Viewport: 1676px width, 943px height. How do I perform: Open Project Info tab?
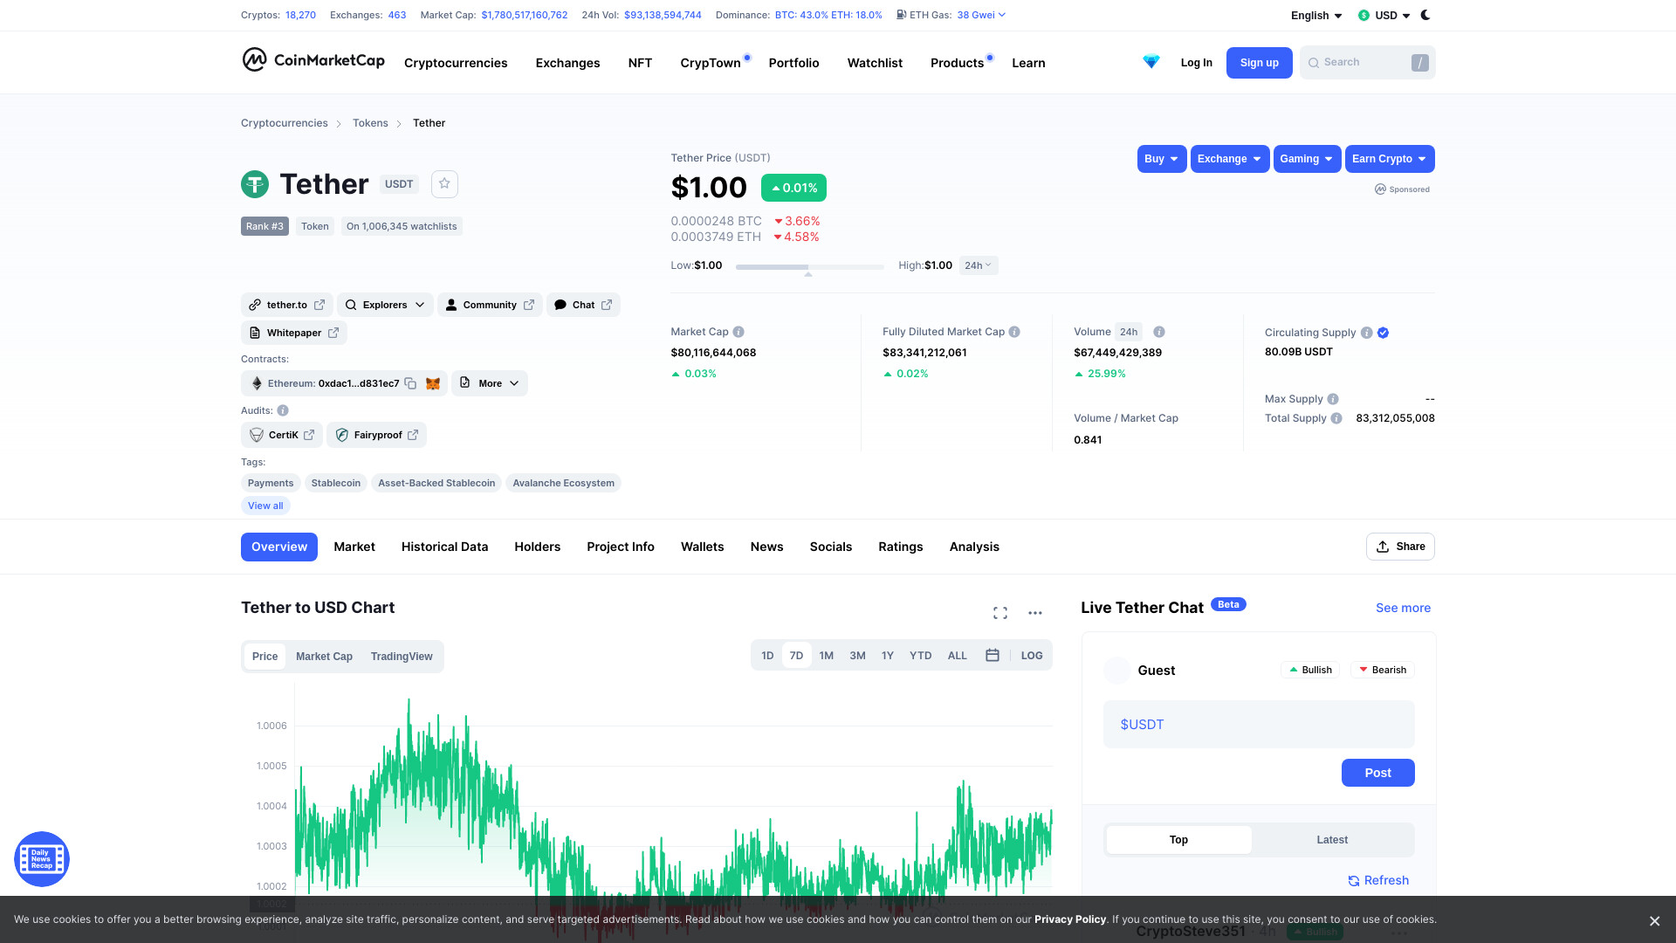coord(621,547)
